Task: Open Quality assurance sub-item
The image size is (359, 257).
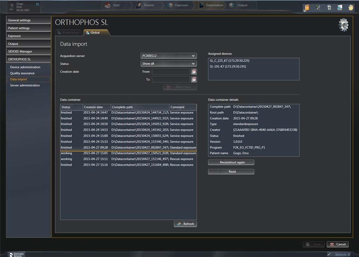Action: 22,73
